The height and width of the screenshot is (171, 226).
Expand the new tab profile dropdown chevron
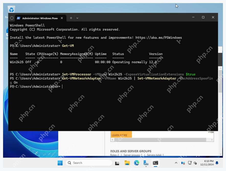[x=77, y=18]
